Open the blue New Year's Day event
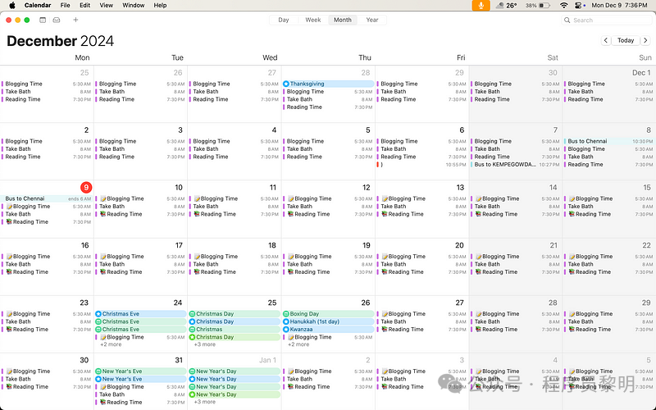 (x=235, y=379)
